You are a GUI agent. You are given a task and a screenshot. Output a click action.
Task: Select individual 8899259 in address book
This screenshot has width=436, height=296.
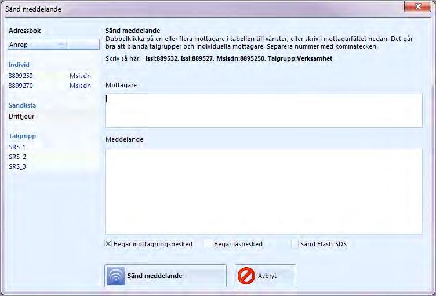coord(20,76)
